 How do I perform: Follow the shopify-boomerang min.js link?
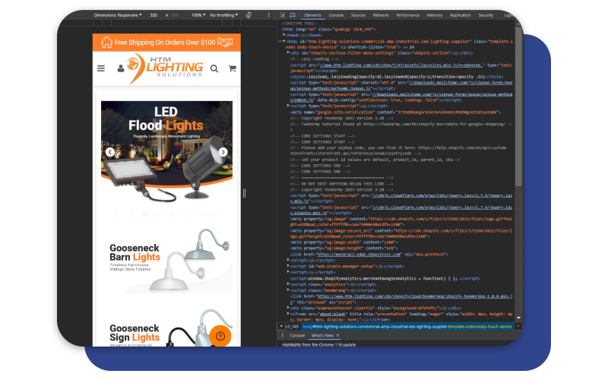pyautogui.click(x=401, y=299)
